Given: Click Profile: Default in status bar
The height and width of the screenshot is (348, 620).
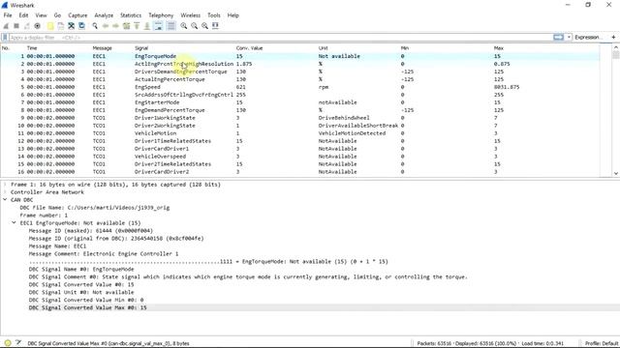Looking at the screenshot, I should tap(602, 343).
